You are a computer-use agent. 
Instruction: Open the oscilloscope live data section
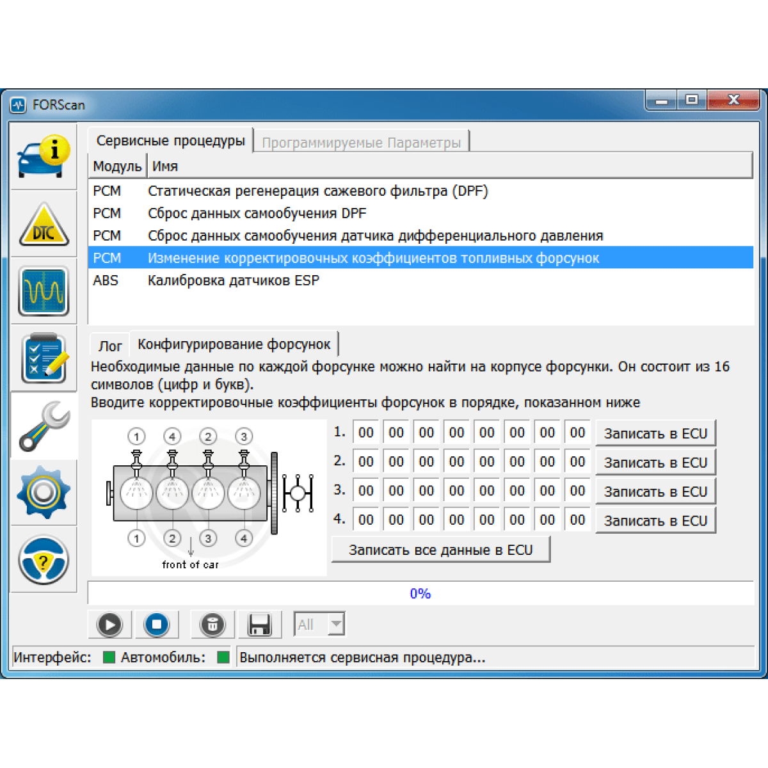coord(43,292)
